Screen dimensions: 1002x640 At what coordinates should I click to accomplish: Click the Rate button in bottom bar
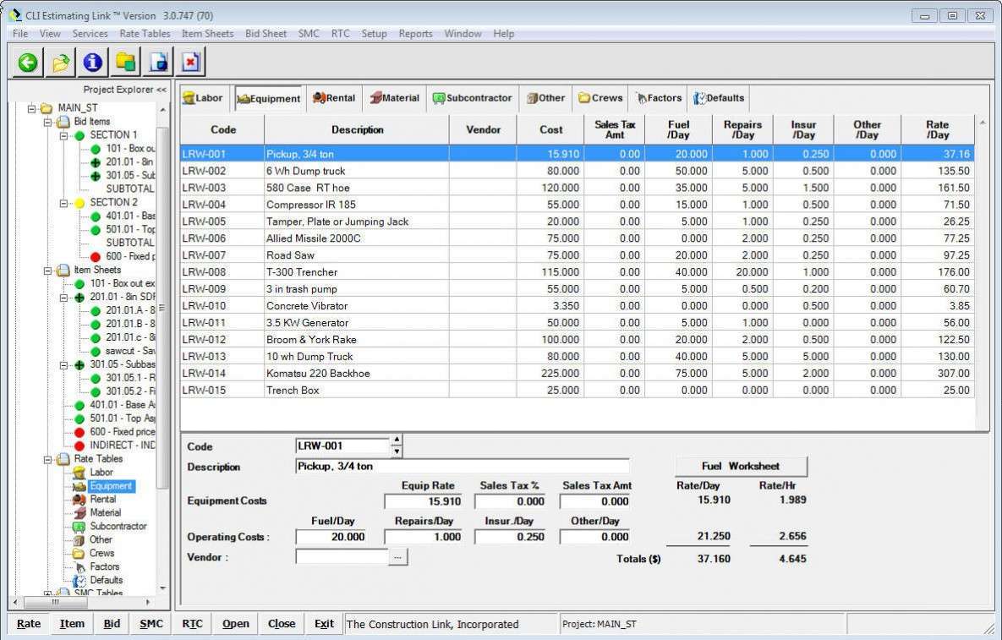point(29,624)
